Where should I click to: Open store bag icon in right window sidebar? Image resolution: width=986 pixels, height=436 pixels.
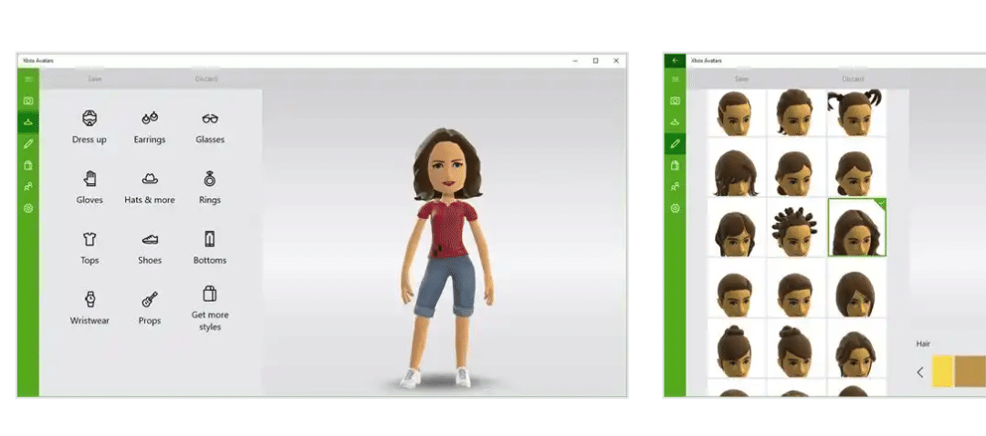[x=676, y=165]
